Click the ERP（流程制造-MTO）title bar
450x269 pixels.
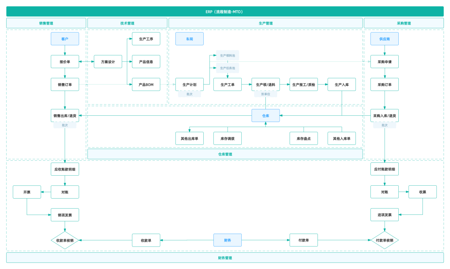tap(225, 11)
